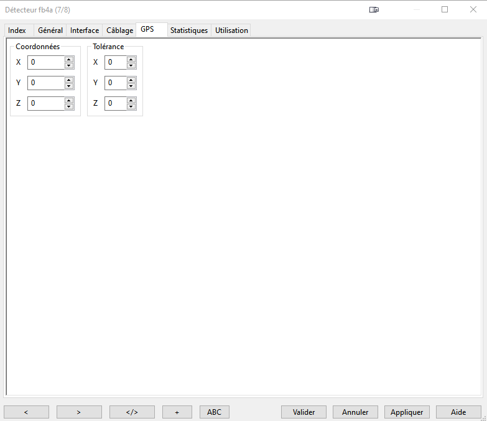Show the Statistiques tab
This screenshot has height=421, width=487.
(189, 30)
